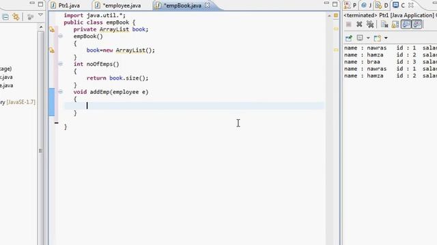This screenshot has height=245, width=437.
Task: Click Remove Launch in Console toolbar
Action: [359, 24]
